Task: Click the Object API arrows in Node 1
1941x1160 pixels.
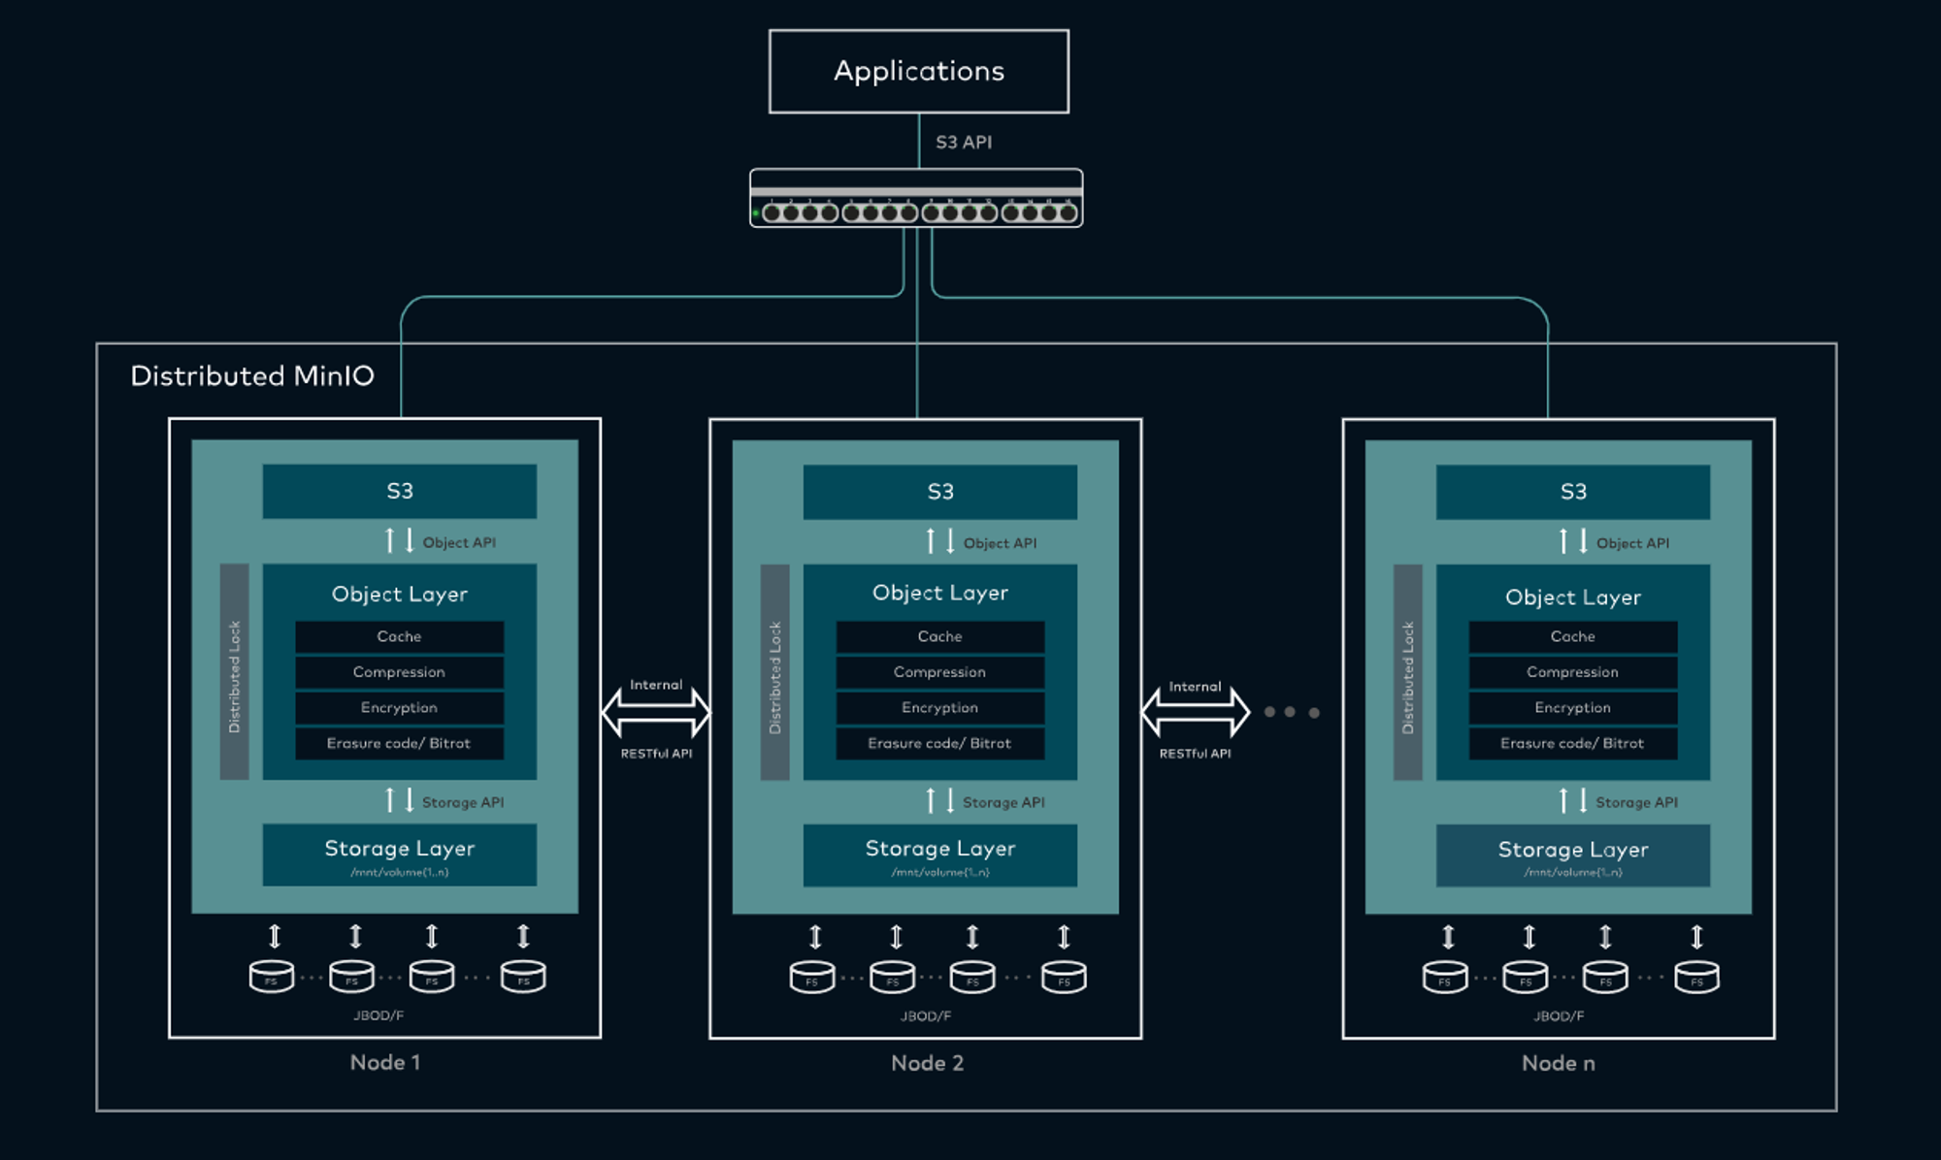Action: [x=399, y=540]
